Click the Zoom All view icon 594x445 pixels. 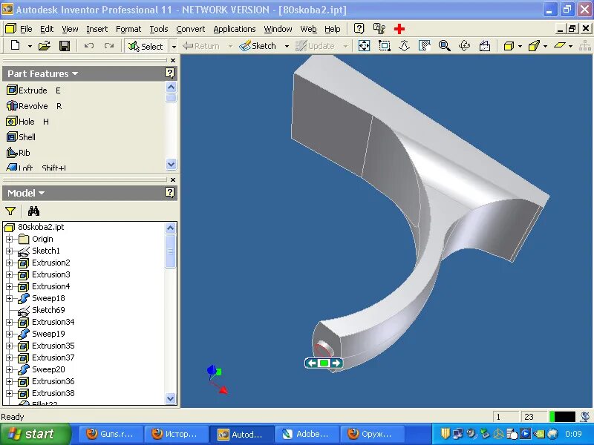(364, 46)
